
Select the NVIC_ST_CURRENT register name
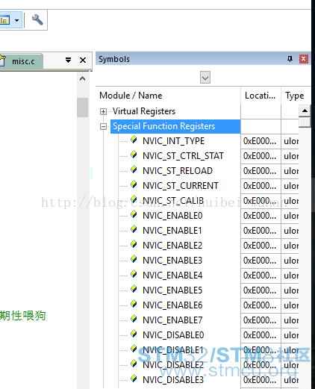[x=181, y=186]
